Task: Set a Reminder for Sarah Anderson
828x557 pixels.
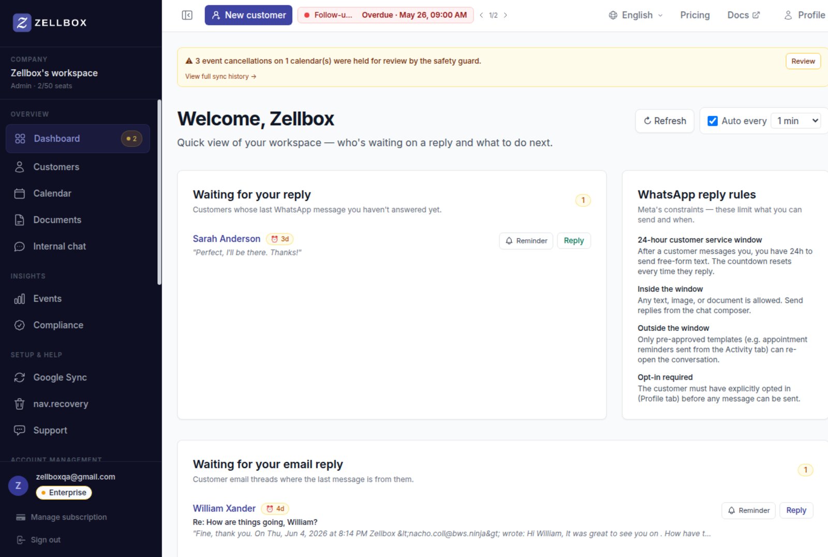Action: (526, 241)
